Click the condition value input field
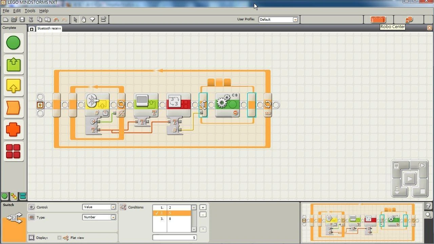The width and height of the screenshot is (434, 244). (175, 238)
